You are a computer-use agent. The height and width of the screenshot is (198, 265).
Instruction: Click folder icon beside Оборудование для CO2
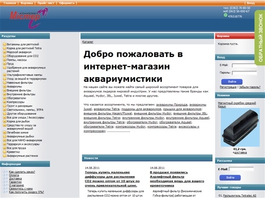4,56
